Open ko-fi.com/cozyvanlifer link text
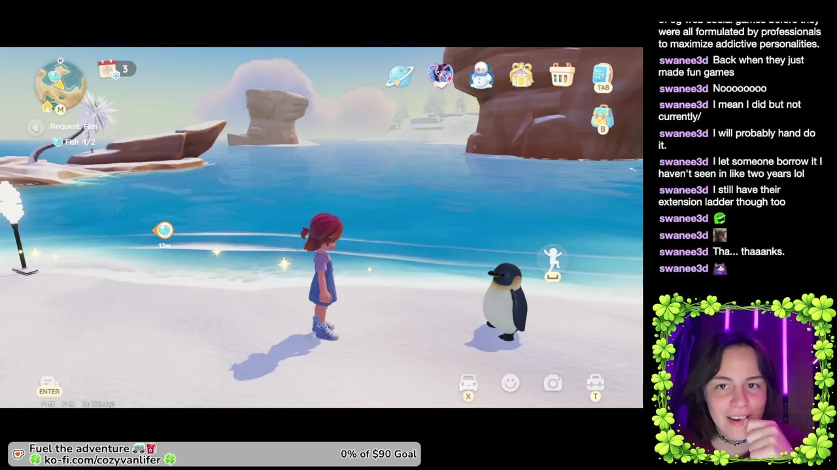Image resolution: width=837 pixels, height=470 pixels. click(x=103, y=460)
